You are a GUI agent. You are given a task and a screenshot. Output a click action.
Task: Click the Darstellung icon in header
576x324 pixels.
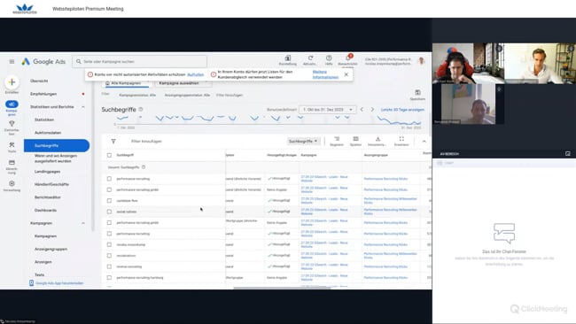(288, 58)
